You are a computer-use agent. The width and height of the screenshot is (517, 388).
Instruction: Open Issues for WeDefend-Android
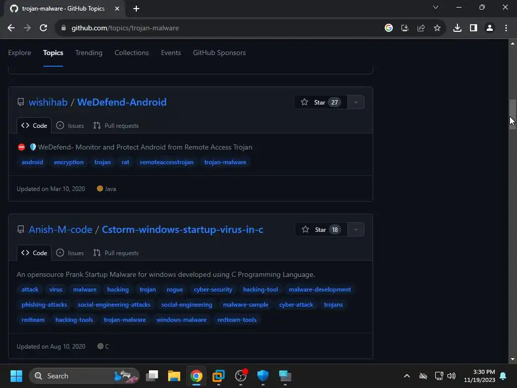tap(70, 126)
